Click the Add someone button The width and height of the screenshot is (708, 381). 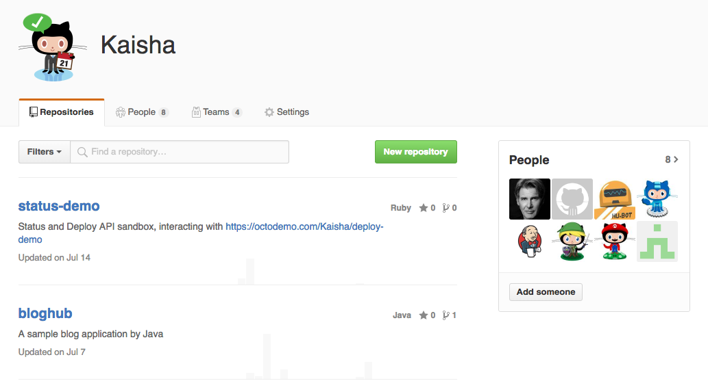click(x=546, y=292)
